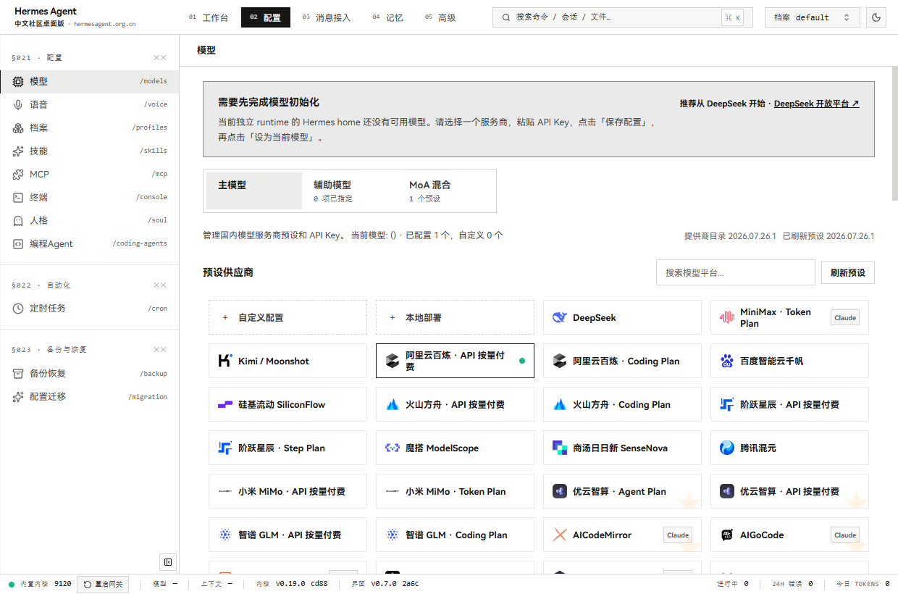The width and height of the screenshot is (898, 594).
Task: Open the 技能 skills sidebar item
Action: coord(90,151)
